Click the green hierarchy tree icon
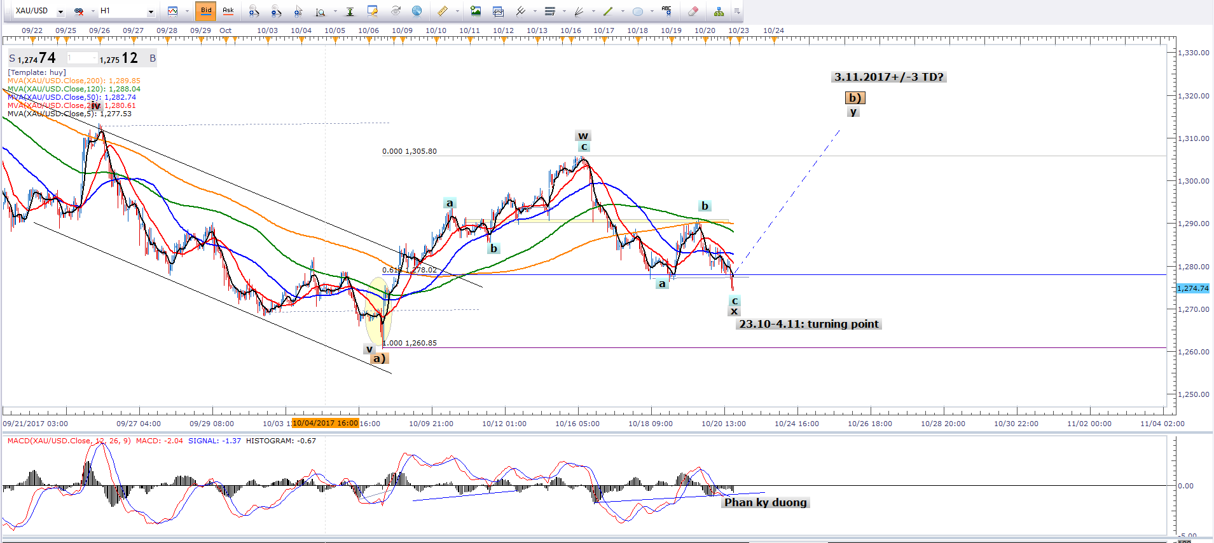The width and height of the screenshot is (1214, 543). pos(719,11)
